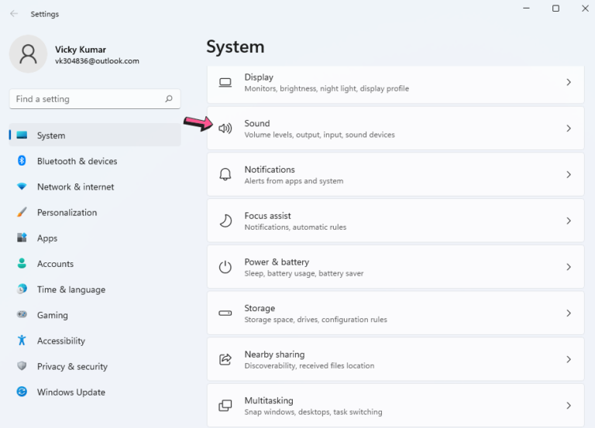This screenshot has width=595, height=428.
Task: Select Privacy & security in sidebar
Action: coord(72,367)
